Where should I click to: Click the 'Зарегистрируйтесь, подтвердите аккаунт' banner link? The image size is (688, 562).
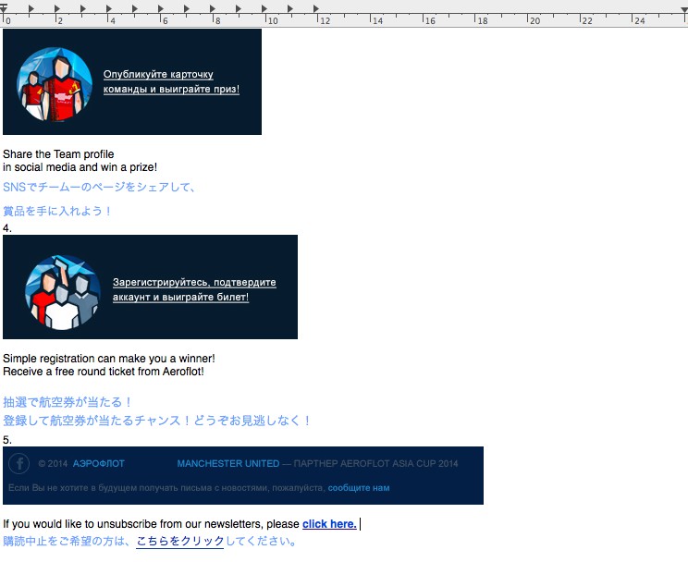194,289
